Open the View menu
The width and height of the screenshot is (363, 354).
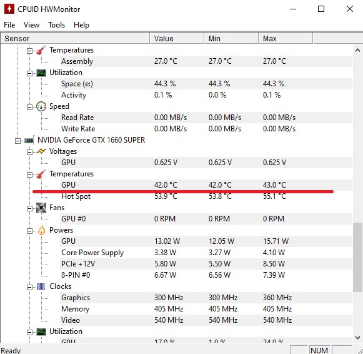point(31,25)
